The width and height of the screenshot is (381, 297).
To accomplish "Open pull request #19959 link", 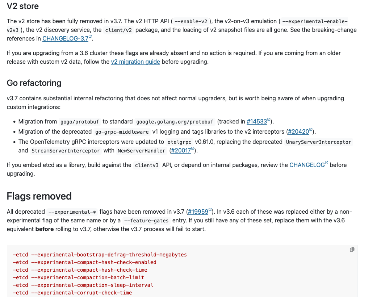I will tap(198, 212).
